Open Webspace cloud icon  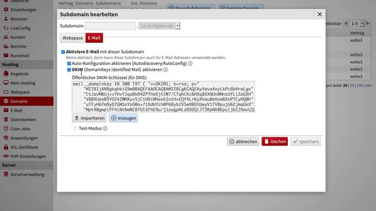pyautogui.click(x=6, y=92)
